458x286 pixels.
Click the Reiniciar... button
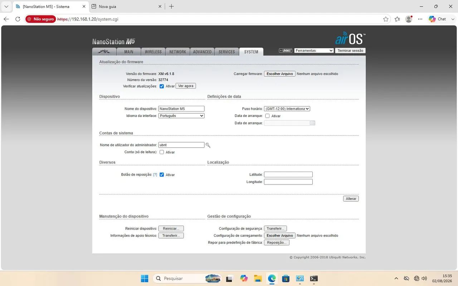[x=171, y=228]
